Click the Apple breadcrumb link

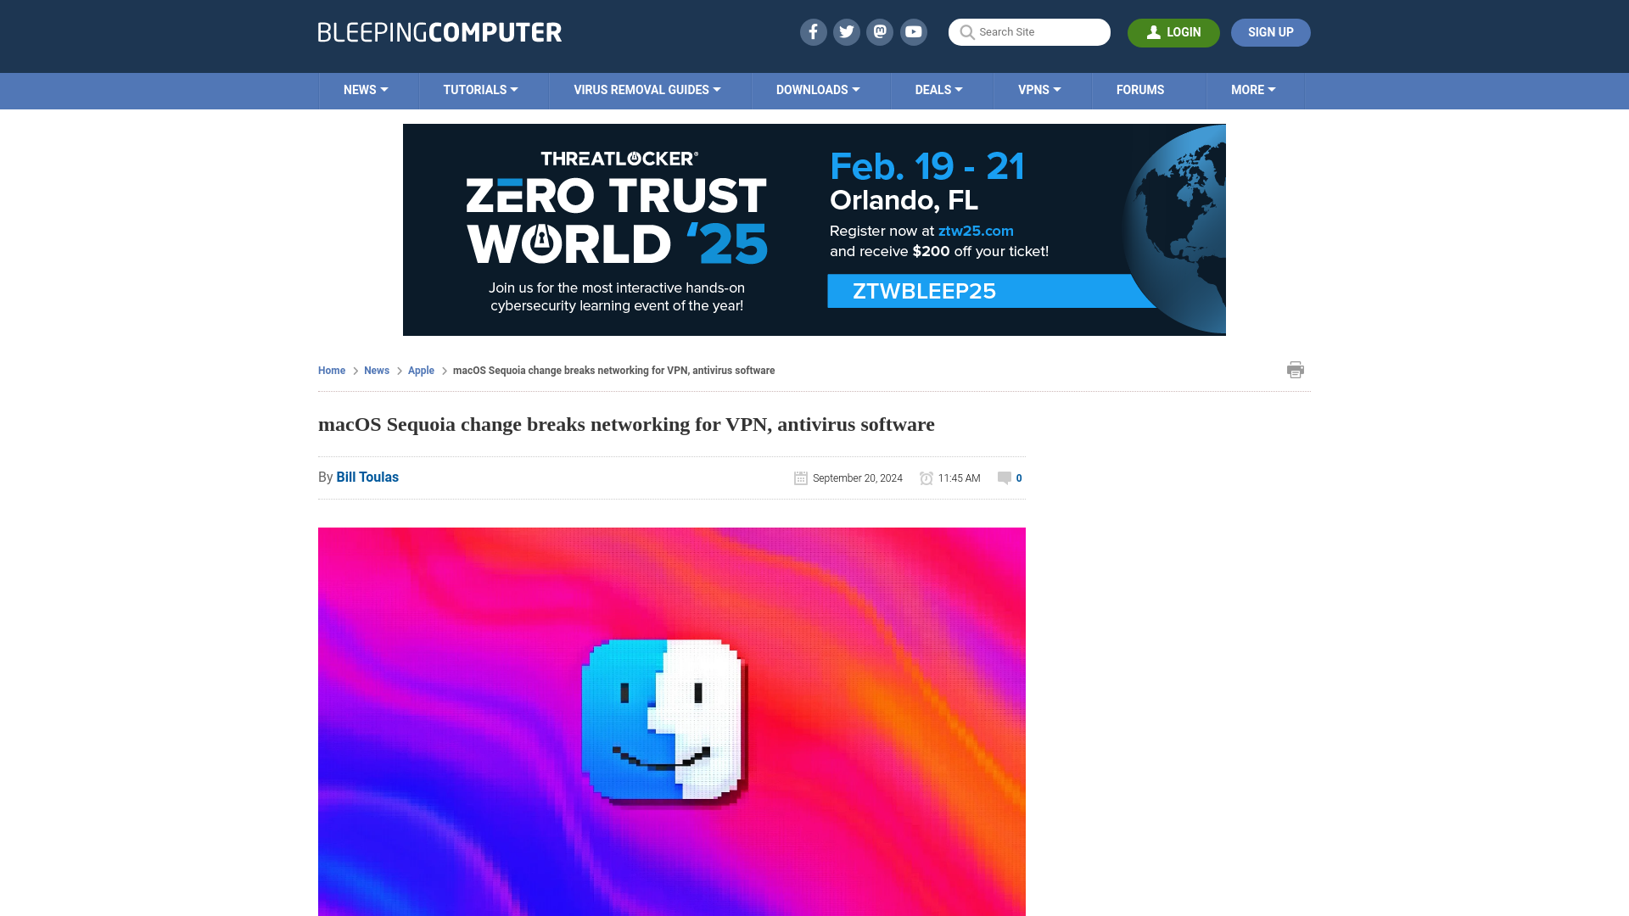coord(421,370)
